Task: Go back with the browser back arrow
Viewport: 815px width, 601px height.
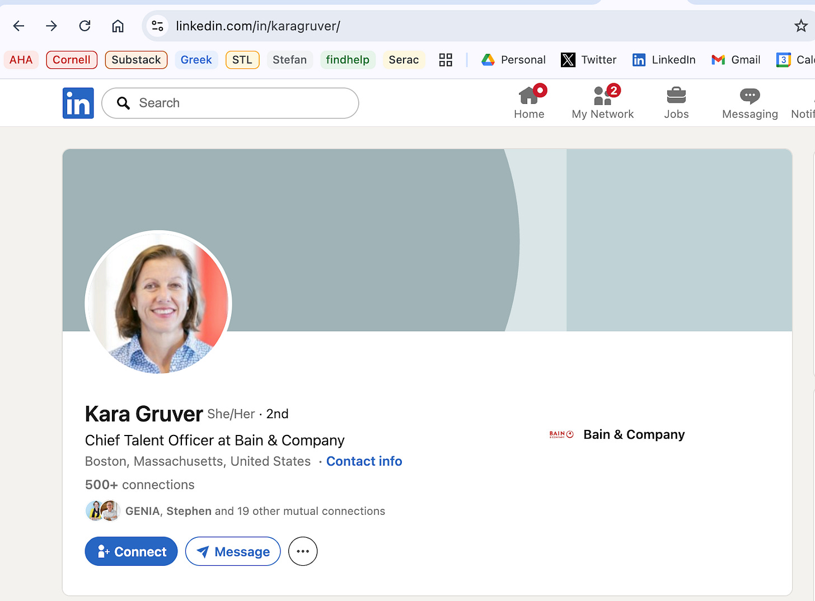Action: point(18,26)
